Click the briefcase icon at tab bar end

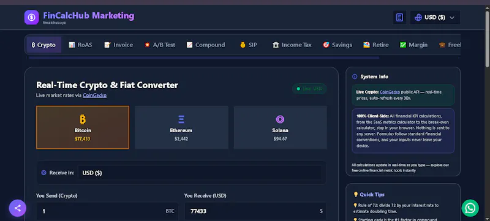click(x=442, y=45)
